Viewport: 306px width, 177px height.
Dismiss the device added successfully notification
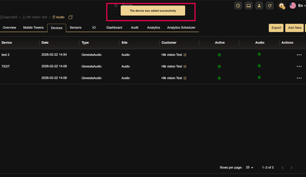click(x=153, y=11)
